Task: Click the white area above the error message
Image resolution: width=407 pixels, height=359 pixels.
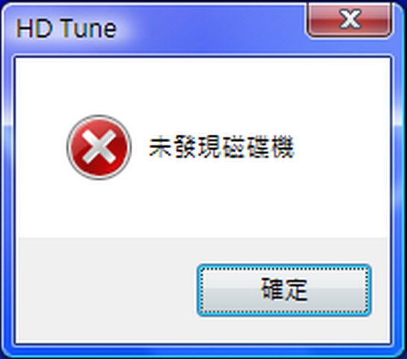Action: point(202,86)
